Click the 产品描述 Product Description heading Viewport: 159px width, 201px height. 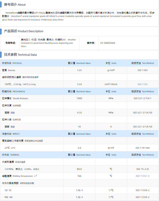[x=24, y=31]
